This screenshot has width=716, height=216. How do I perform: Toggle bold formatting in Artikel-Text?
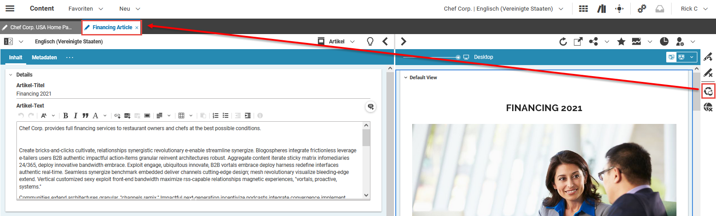click(66, 116)
